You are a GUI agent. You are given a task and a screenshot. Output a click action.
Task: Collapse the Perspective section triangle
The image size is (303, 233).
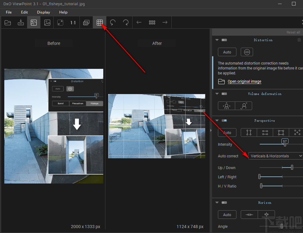217,120
